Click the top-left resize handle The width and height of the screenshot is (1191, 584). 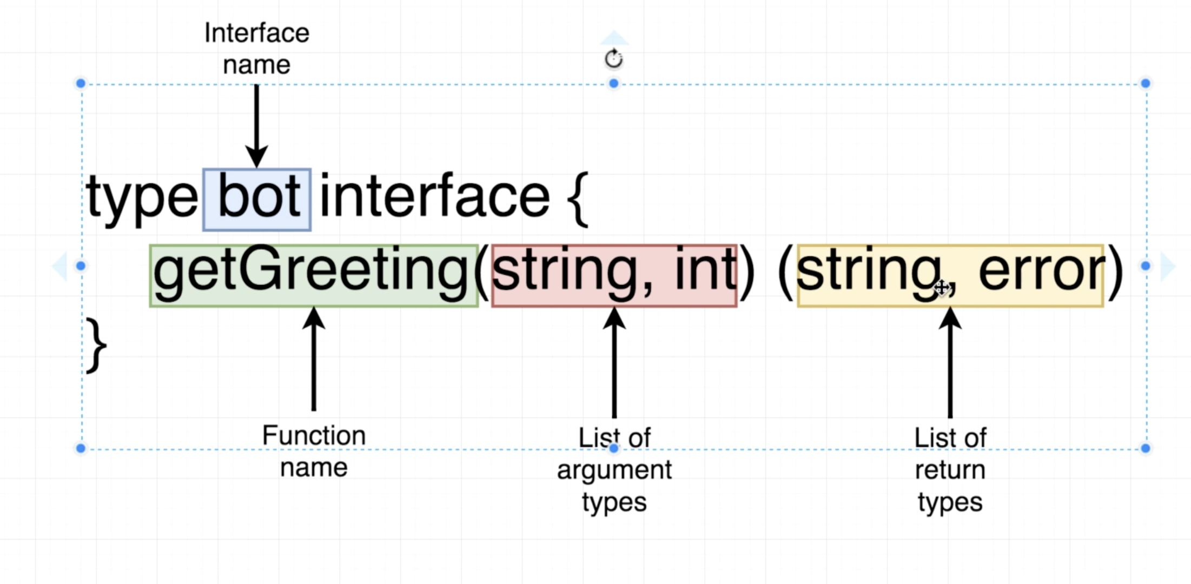click(x=81, y=83)
